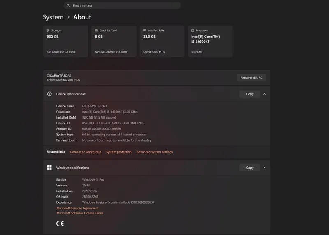This screenshot has width=329, height=235.
Task: Collapse the Windows specifications section
Action: click(x=264, y=168)
